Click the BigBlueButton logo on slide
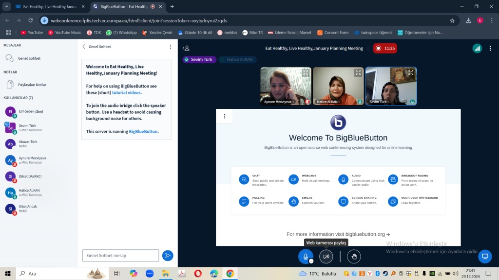 pyautogui.click(x=338, y=122)
